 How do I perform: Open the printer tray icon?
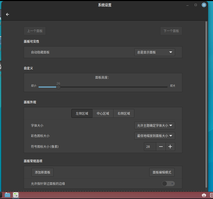tap(204, 195)
